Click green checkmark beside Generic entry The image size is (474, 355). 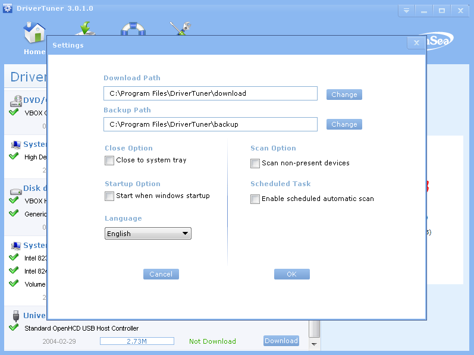[14, 213]
